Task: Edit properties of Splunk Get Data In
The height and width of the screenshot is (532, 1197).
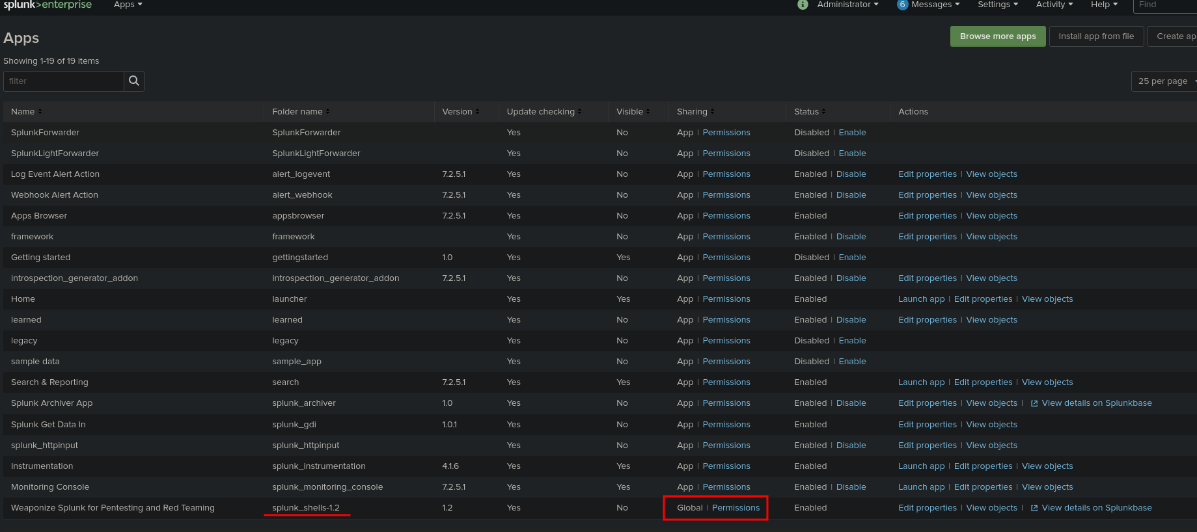Action: point(928,425)
